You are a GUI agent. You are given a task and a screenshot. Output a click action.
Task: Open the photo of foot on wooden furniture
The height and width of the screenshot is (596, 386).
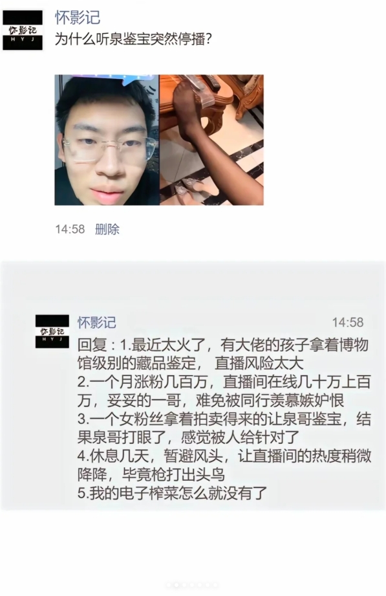point(211,140)
